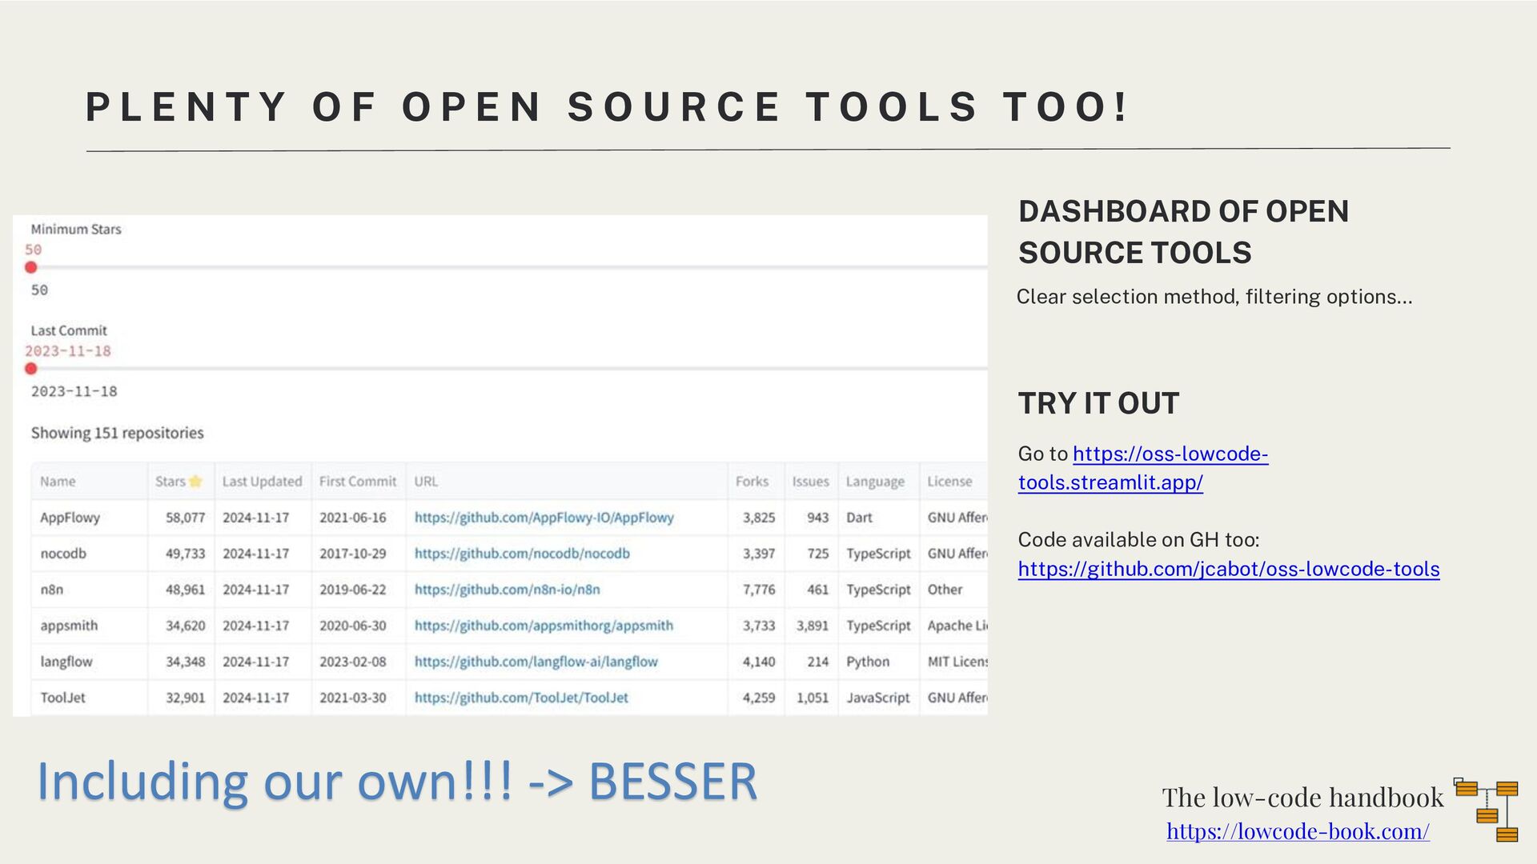Open the appsmith GitHub URL
1537x864 pixels.
(x=544, y=626)
